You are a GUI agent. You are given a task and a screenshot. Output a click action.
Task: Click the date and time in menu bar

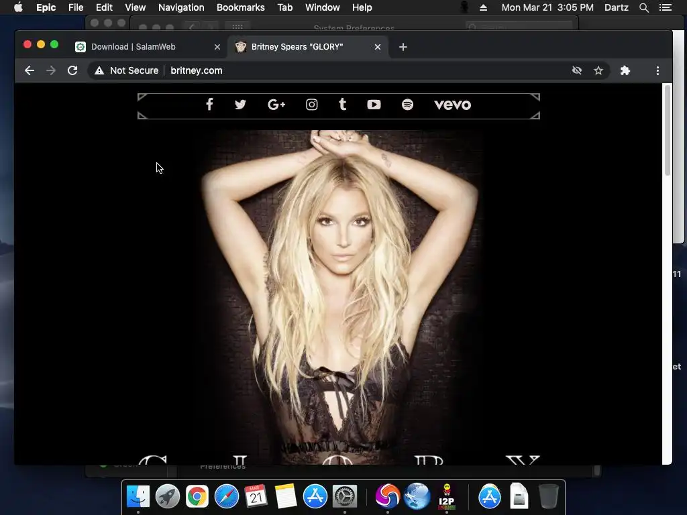pos(547,7)
